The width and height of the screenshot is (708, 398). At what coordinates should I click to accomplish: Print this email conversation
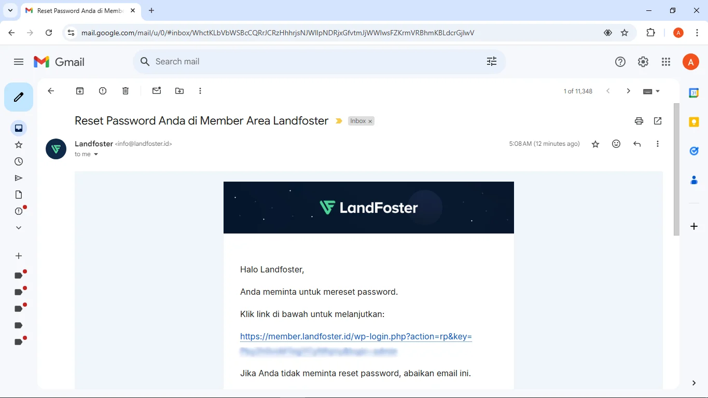coord(639,121)
